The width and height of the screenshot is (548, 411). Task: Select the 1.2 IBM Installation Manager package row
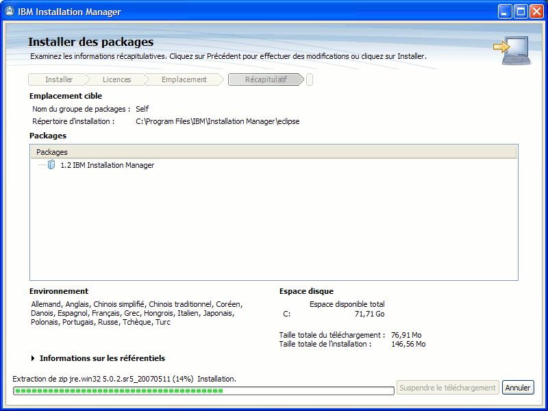pyautogui.click(x=273, y=165)
